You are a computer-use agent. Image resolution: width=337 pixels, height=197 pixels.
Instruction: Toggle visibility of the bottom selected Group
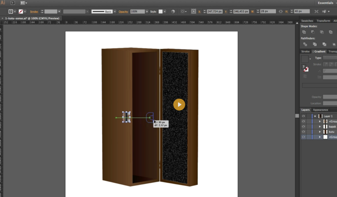[x=303, y=137]
